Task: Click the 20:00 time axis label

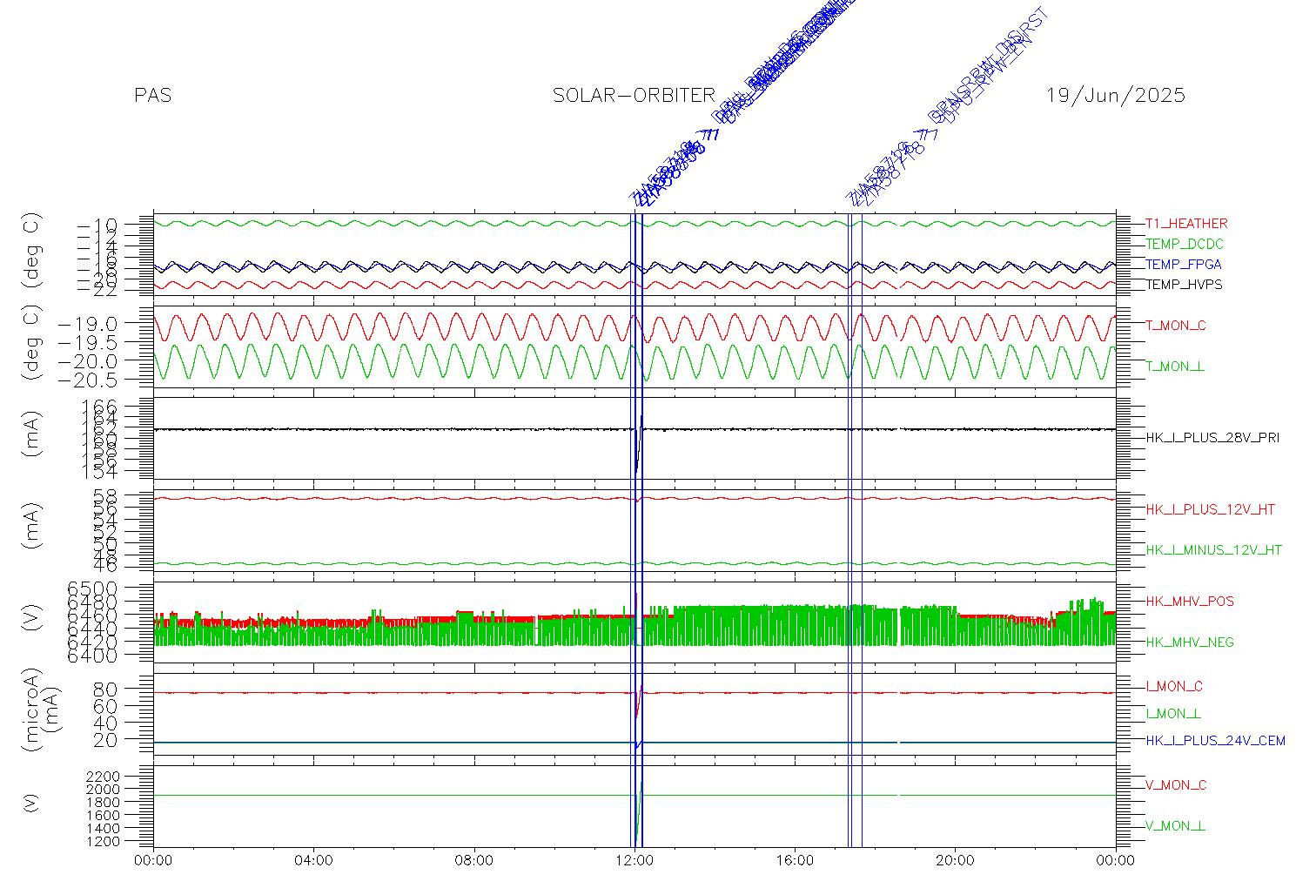Action: (x=956, y=861)
